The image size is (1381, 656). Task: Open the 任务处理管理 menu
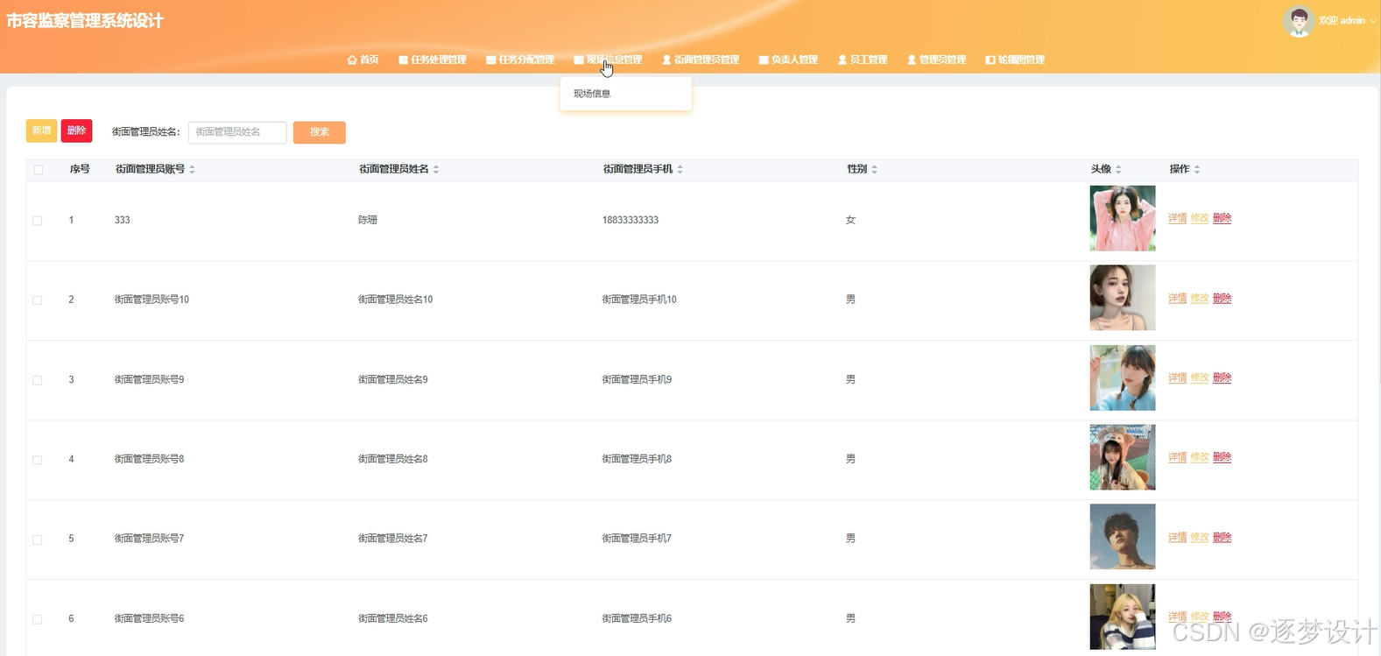coord(433,60)
